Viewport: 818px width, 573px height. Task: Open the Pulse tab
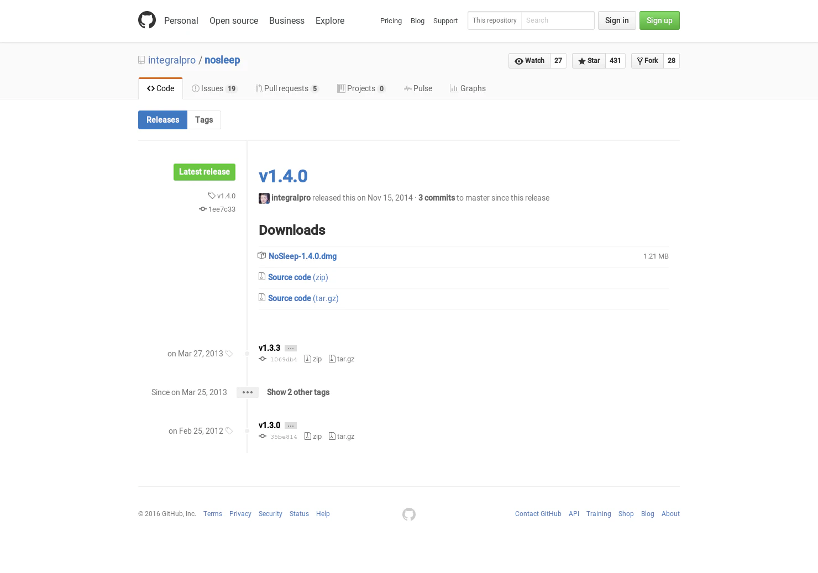coord(418,88)
